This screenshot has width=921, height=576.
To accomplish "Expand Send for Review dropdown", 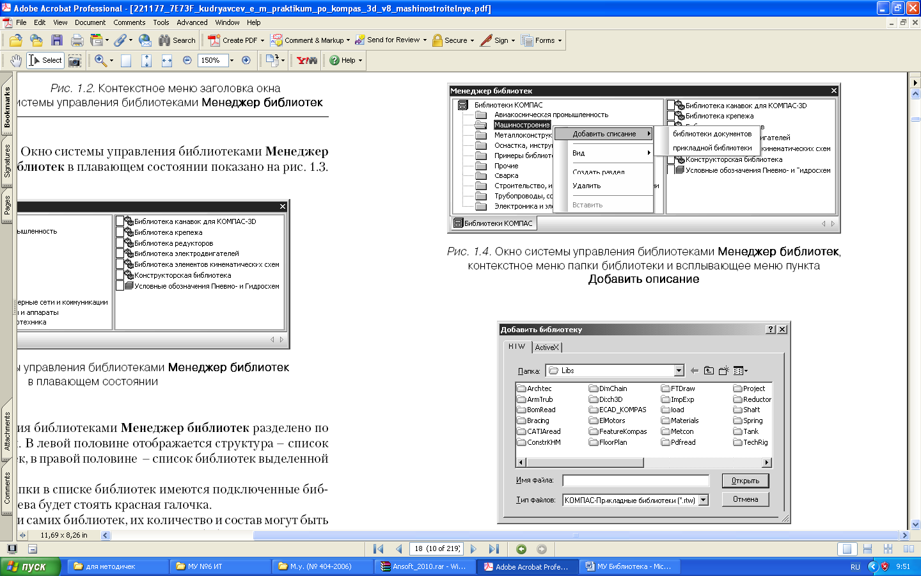I will coord(425,40).
